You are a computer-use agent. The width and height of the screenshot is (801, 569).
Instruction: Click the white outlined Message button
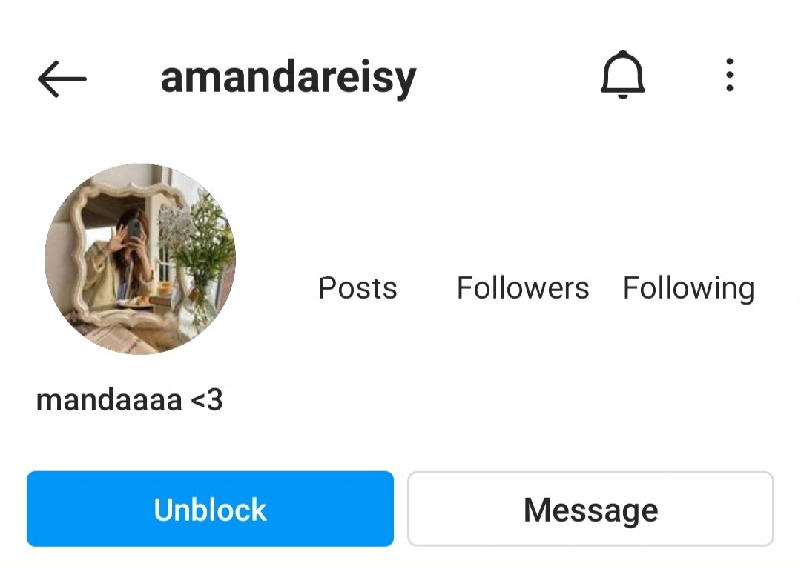[590, 509]
